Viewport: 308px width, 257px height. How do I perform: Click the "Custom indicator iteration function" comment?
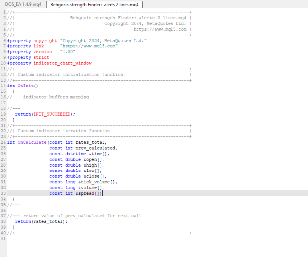(64, 131)
